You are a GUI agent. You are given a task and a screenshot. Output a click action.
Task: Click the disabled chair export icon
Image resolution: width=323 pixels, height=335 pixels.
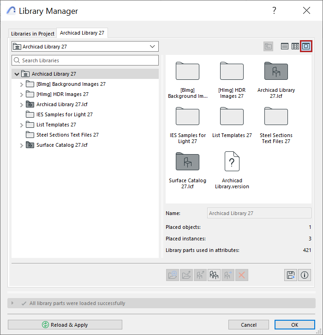[x=200, y=275]
